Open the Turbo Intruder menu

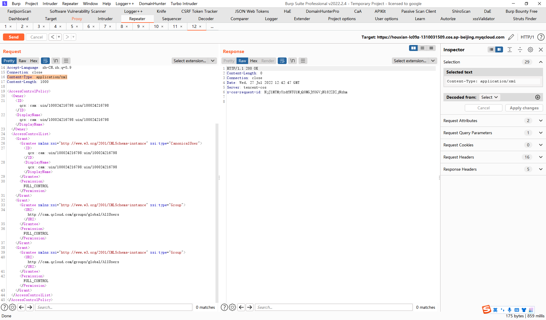pyautogui.click(x=184, y=4)
